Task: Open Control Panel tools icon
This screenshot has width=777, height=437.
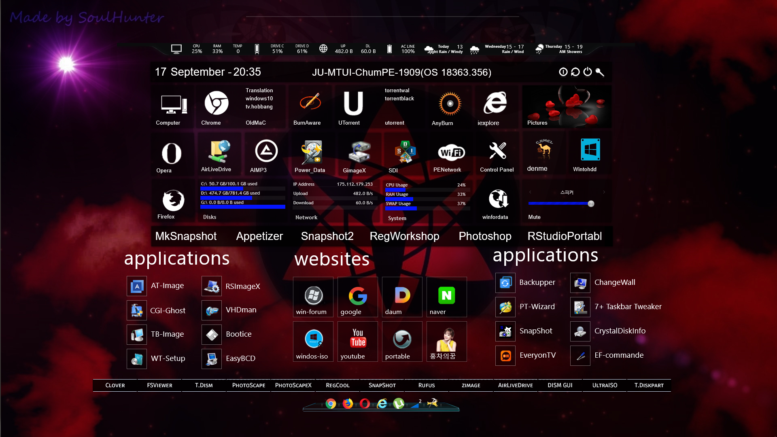Action: click(x=497, y=151)
